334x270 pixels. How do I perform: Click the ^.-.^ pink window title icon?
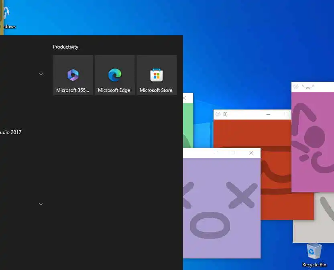pyautogui.click(x=296, y=87)
